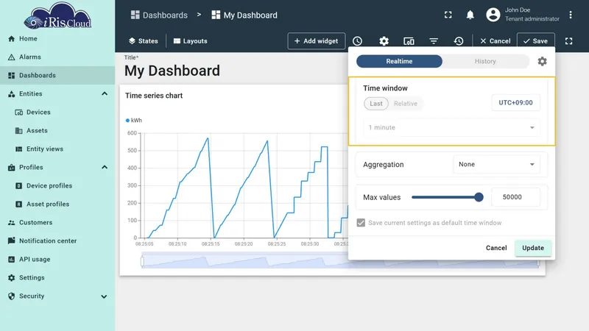Click the time window clock icon

pyautogui.click(x=357, y=41)
